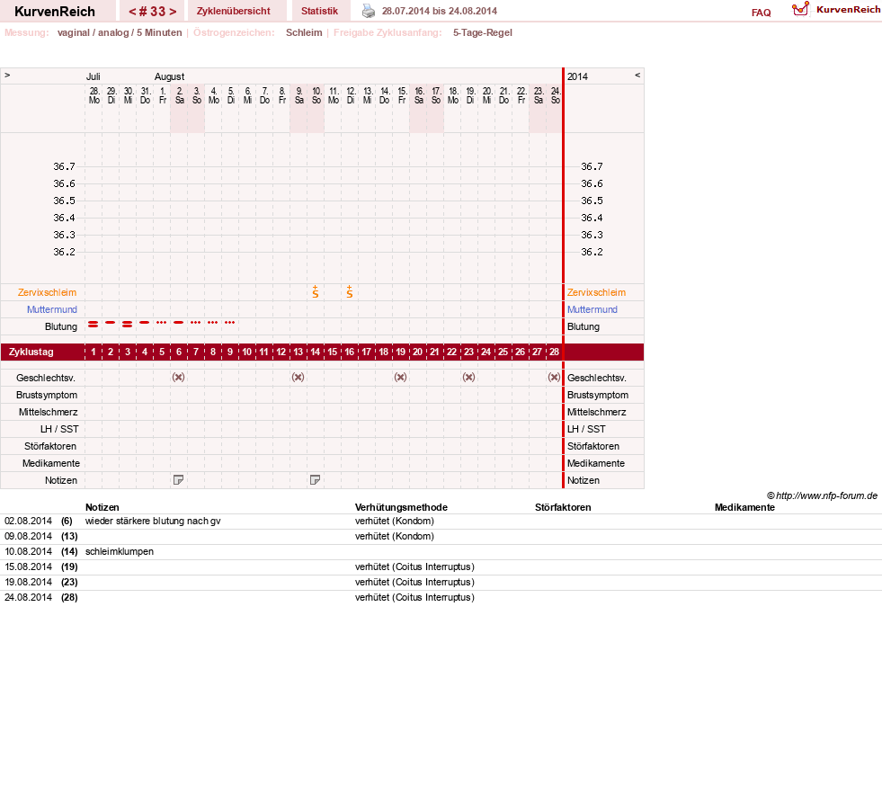Click the Zyklustag header label
The height and width of the screenshot is (794, 882).
pos(31,352)
